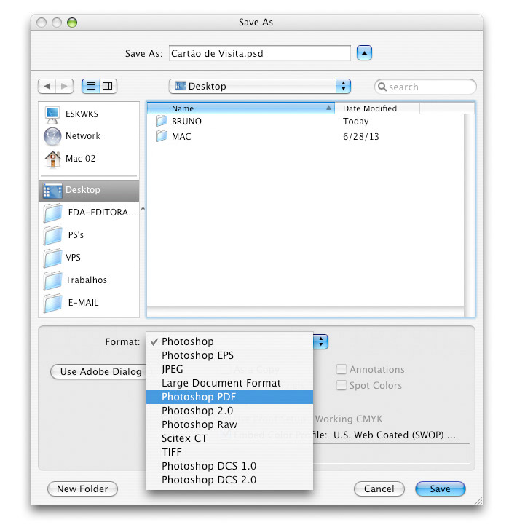Click the Format popup arrows
The width and height of the screenshot is (517, 530).
point(320,341)
